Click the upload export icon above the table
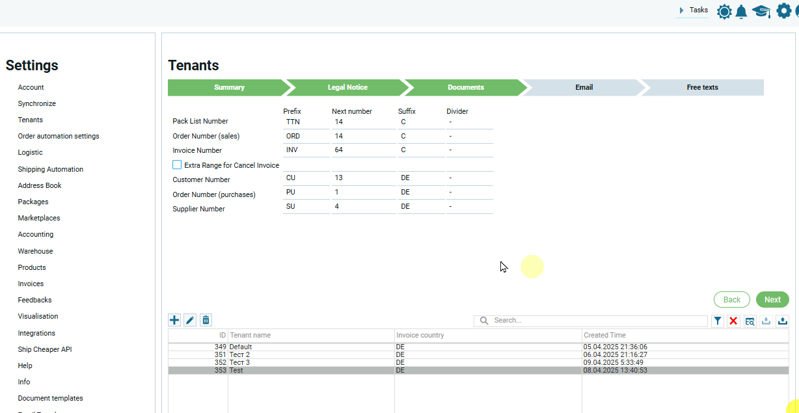Screen dimensions: 799x413 (782, 321)
